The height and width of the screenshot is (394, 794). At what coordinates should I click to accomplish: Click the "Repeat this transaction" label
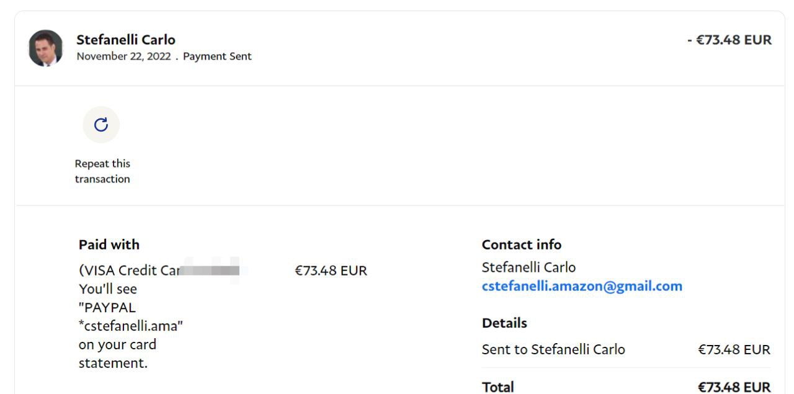[x=102, y=171]
